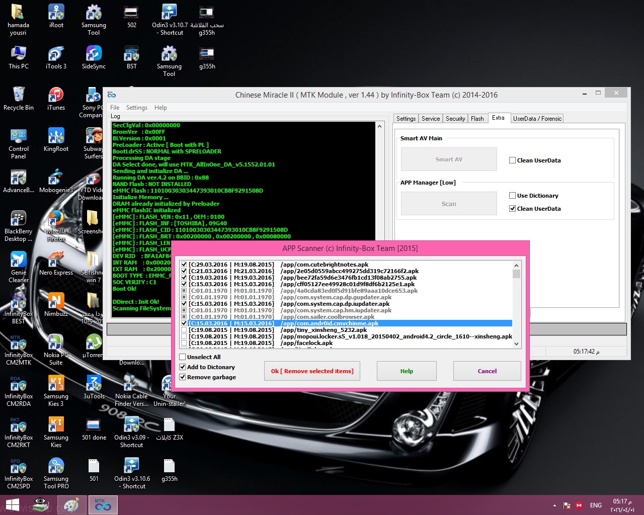Check the facelock.apk entry checkbox

[x=184, y=343]
